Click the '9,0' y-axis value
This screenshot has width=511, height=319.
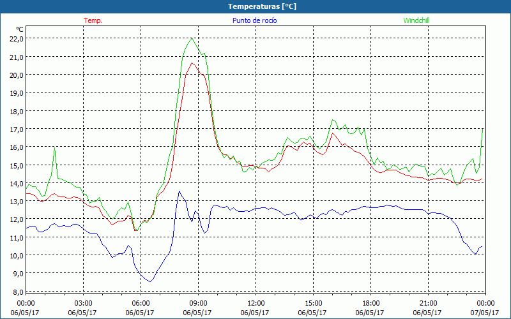pos(19,274)
